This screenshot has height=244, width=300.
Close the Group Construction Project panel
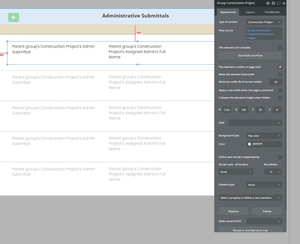click(284, 3)
